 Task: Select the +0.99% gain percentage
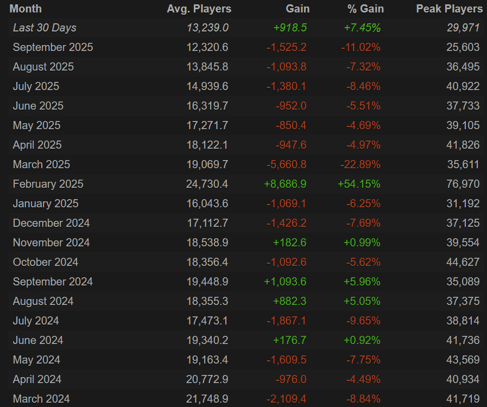[x=362, y=243]
